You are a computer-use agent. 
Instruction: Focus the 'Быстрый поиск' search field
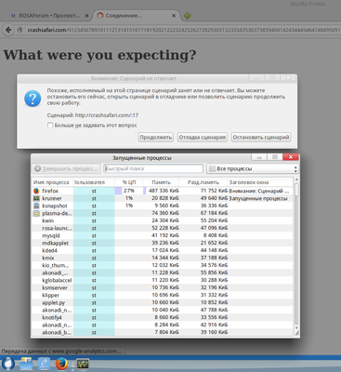153,168
